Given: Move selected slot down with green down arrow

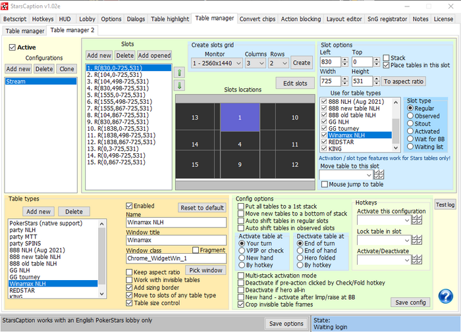Looking at the screenshot, I should [x=178, y=85].
